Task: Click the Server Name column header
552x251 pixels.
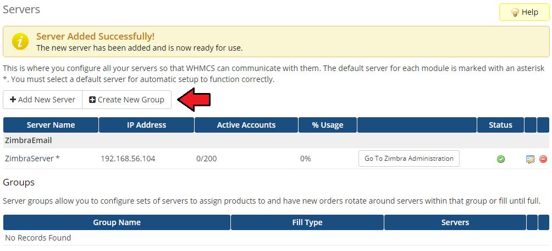Action: click(51, 125)
